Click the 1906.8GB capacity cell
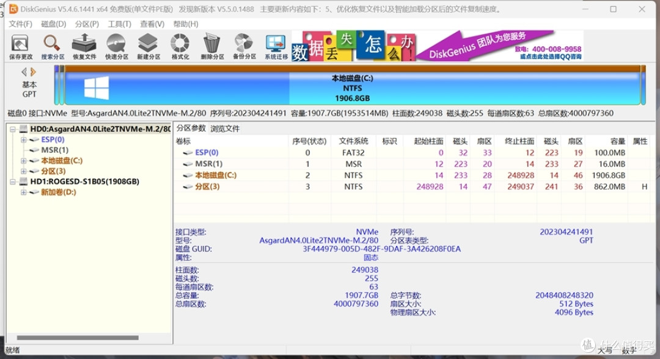The image size is (660, 359). pos(608,175)
